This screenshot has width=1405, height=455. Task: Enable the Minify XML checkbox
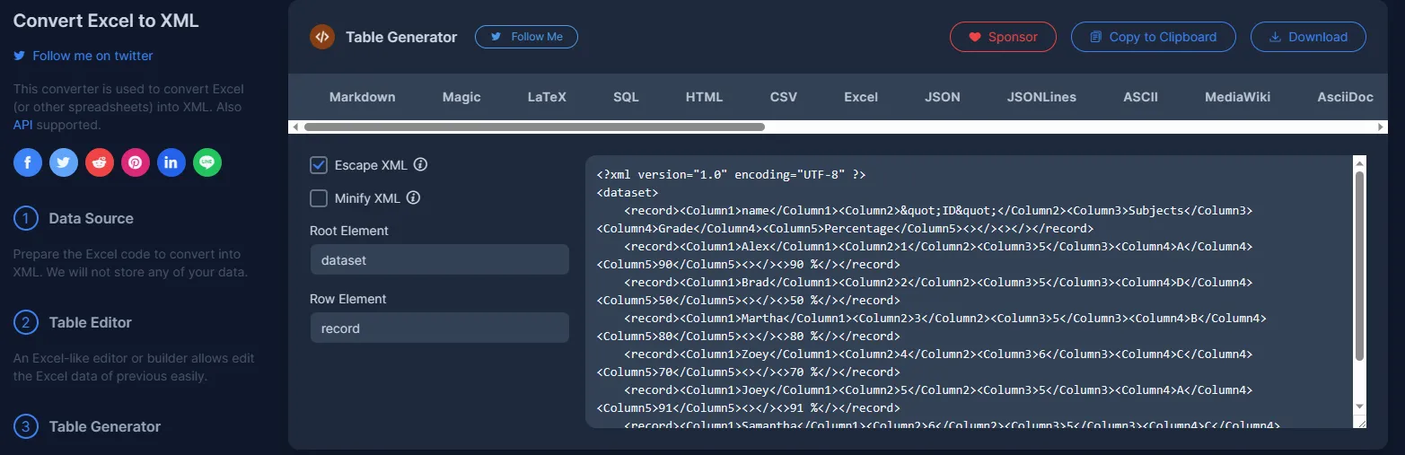click(319, 198)
